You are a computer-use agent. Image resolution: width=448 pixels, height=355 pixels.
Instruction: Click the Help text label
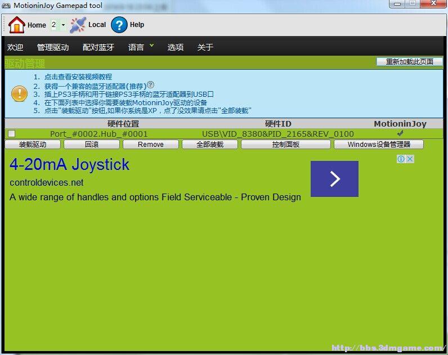tap(137, 25)
